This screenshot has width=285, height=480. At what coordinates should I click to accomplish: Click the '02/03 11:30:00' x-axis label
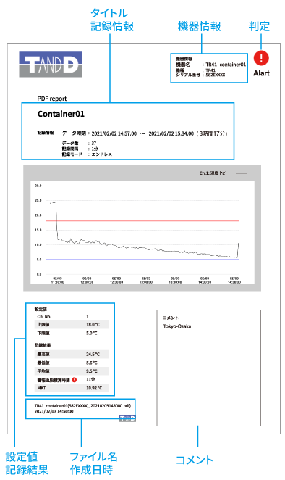[57, 281]
